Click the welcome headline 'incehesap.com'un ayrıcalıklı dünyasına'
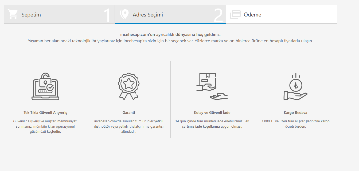Image resolution: width=359 pixels, height=171 pixels. [170, 35]
